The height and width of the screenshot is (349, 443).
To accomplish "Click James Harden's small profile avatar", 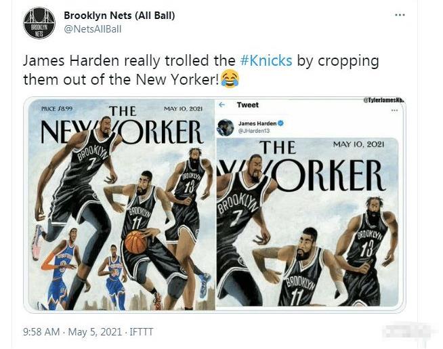I will click(x=225, y=127).
